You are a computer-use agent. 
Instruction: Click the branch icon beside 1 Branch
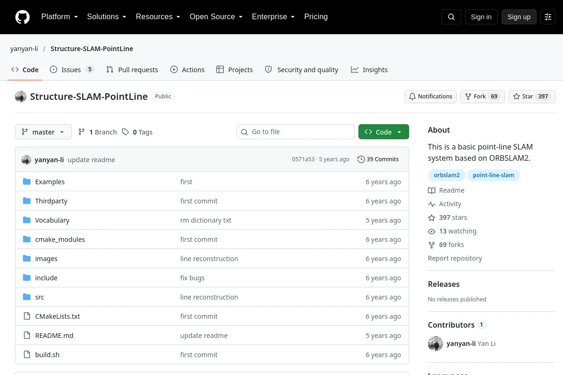[82, 132]
